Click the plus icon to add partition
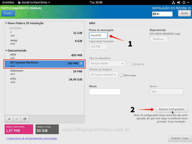Image resolution: width=192 pixels, height=144 pixels. point(9,119)
